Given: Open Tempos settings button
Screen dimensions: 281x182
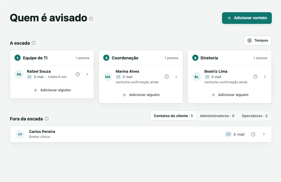Looking at the screenshot, I should click(x=258, y=41).
